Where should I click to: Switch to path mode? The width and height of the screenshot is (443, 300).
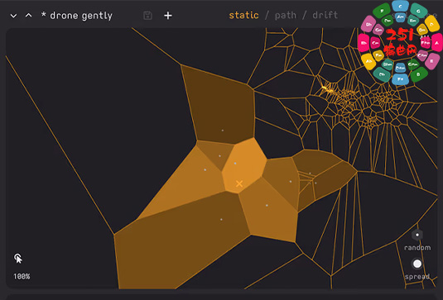point(286,15)
